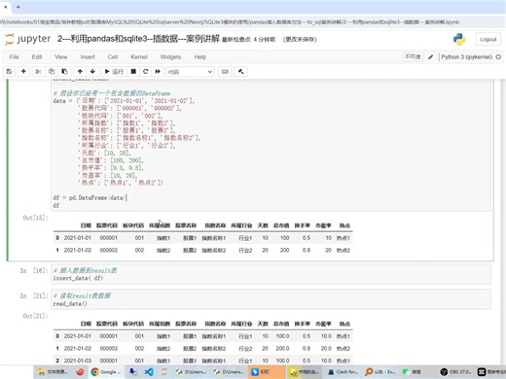The height and width of the screenshot is (379, 506).
Task: Insert a cell below with the plus icon
Action: [x=23, y=71]
